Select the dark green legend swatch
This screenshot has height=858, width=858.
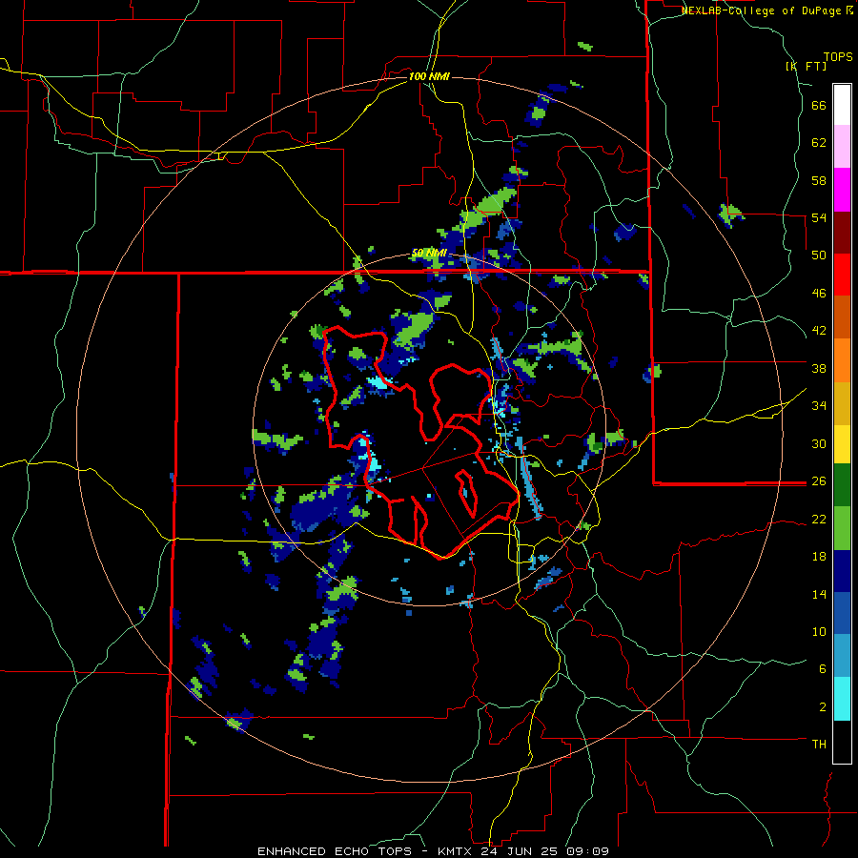click(x=842, y=485)
